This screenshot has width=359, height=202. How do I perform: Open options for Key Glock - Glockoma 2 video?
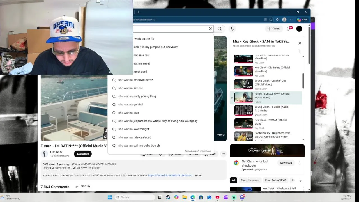(x=303, y=189)
